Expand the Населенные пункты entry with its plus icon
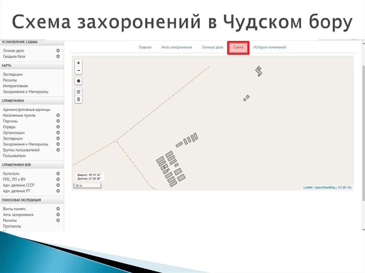The height and width of the screenshot is (273, 365). (58, 115)
